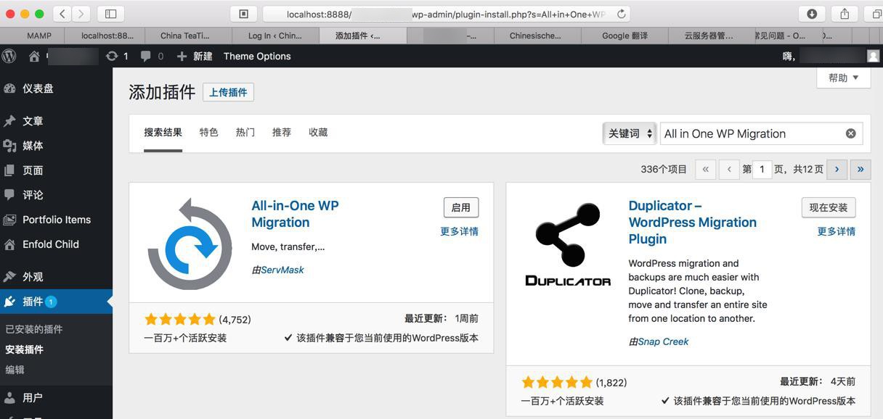Viewport: 883px width, 419px height.
Task: Click 启用 for All-in-One WP Migration
Action: (x=461, y=207)
